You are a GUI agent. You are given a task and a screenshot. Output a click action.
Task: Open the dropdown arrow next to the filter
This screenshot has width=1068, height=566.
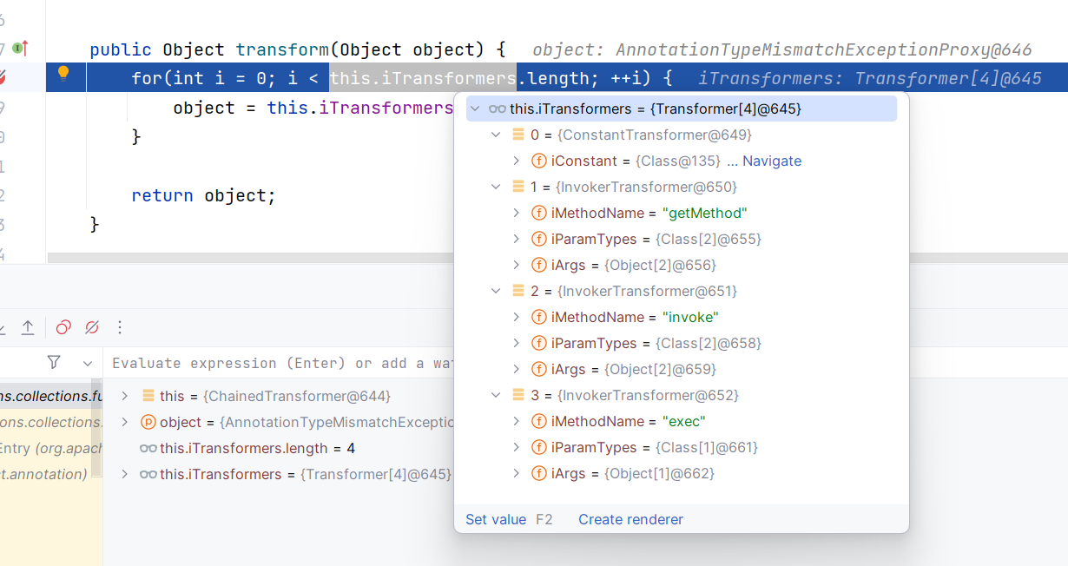(87, 363)
